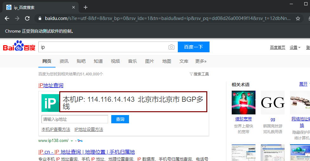Click the Baidu paw favicon on tab
310x161 pixels.
tap(9, 7)
